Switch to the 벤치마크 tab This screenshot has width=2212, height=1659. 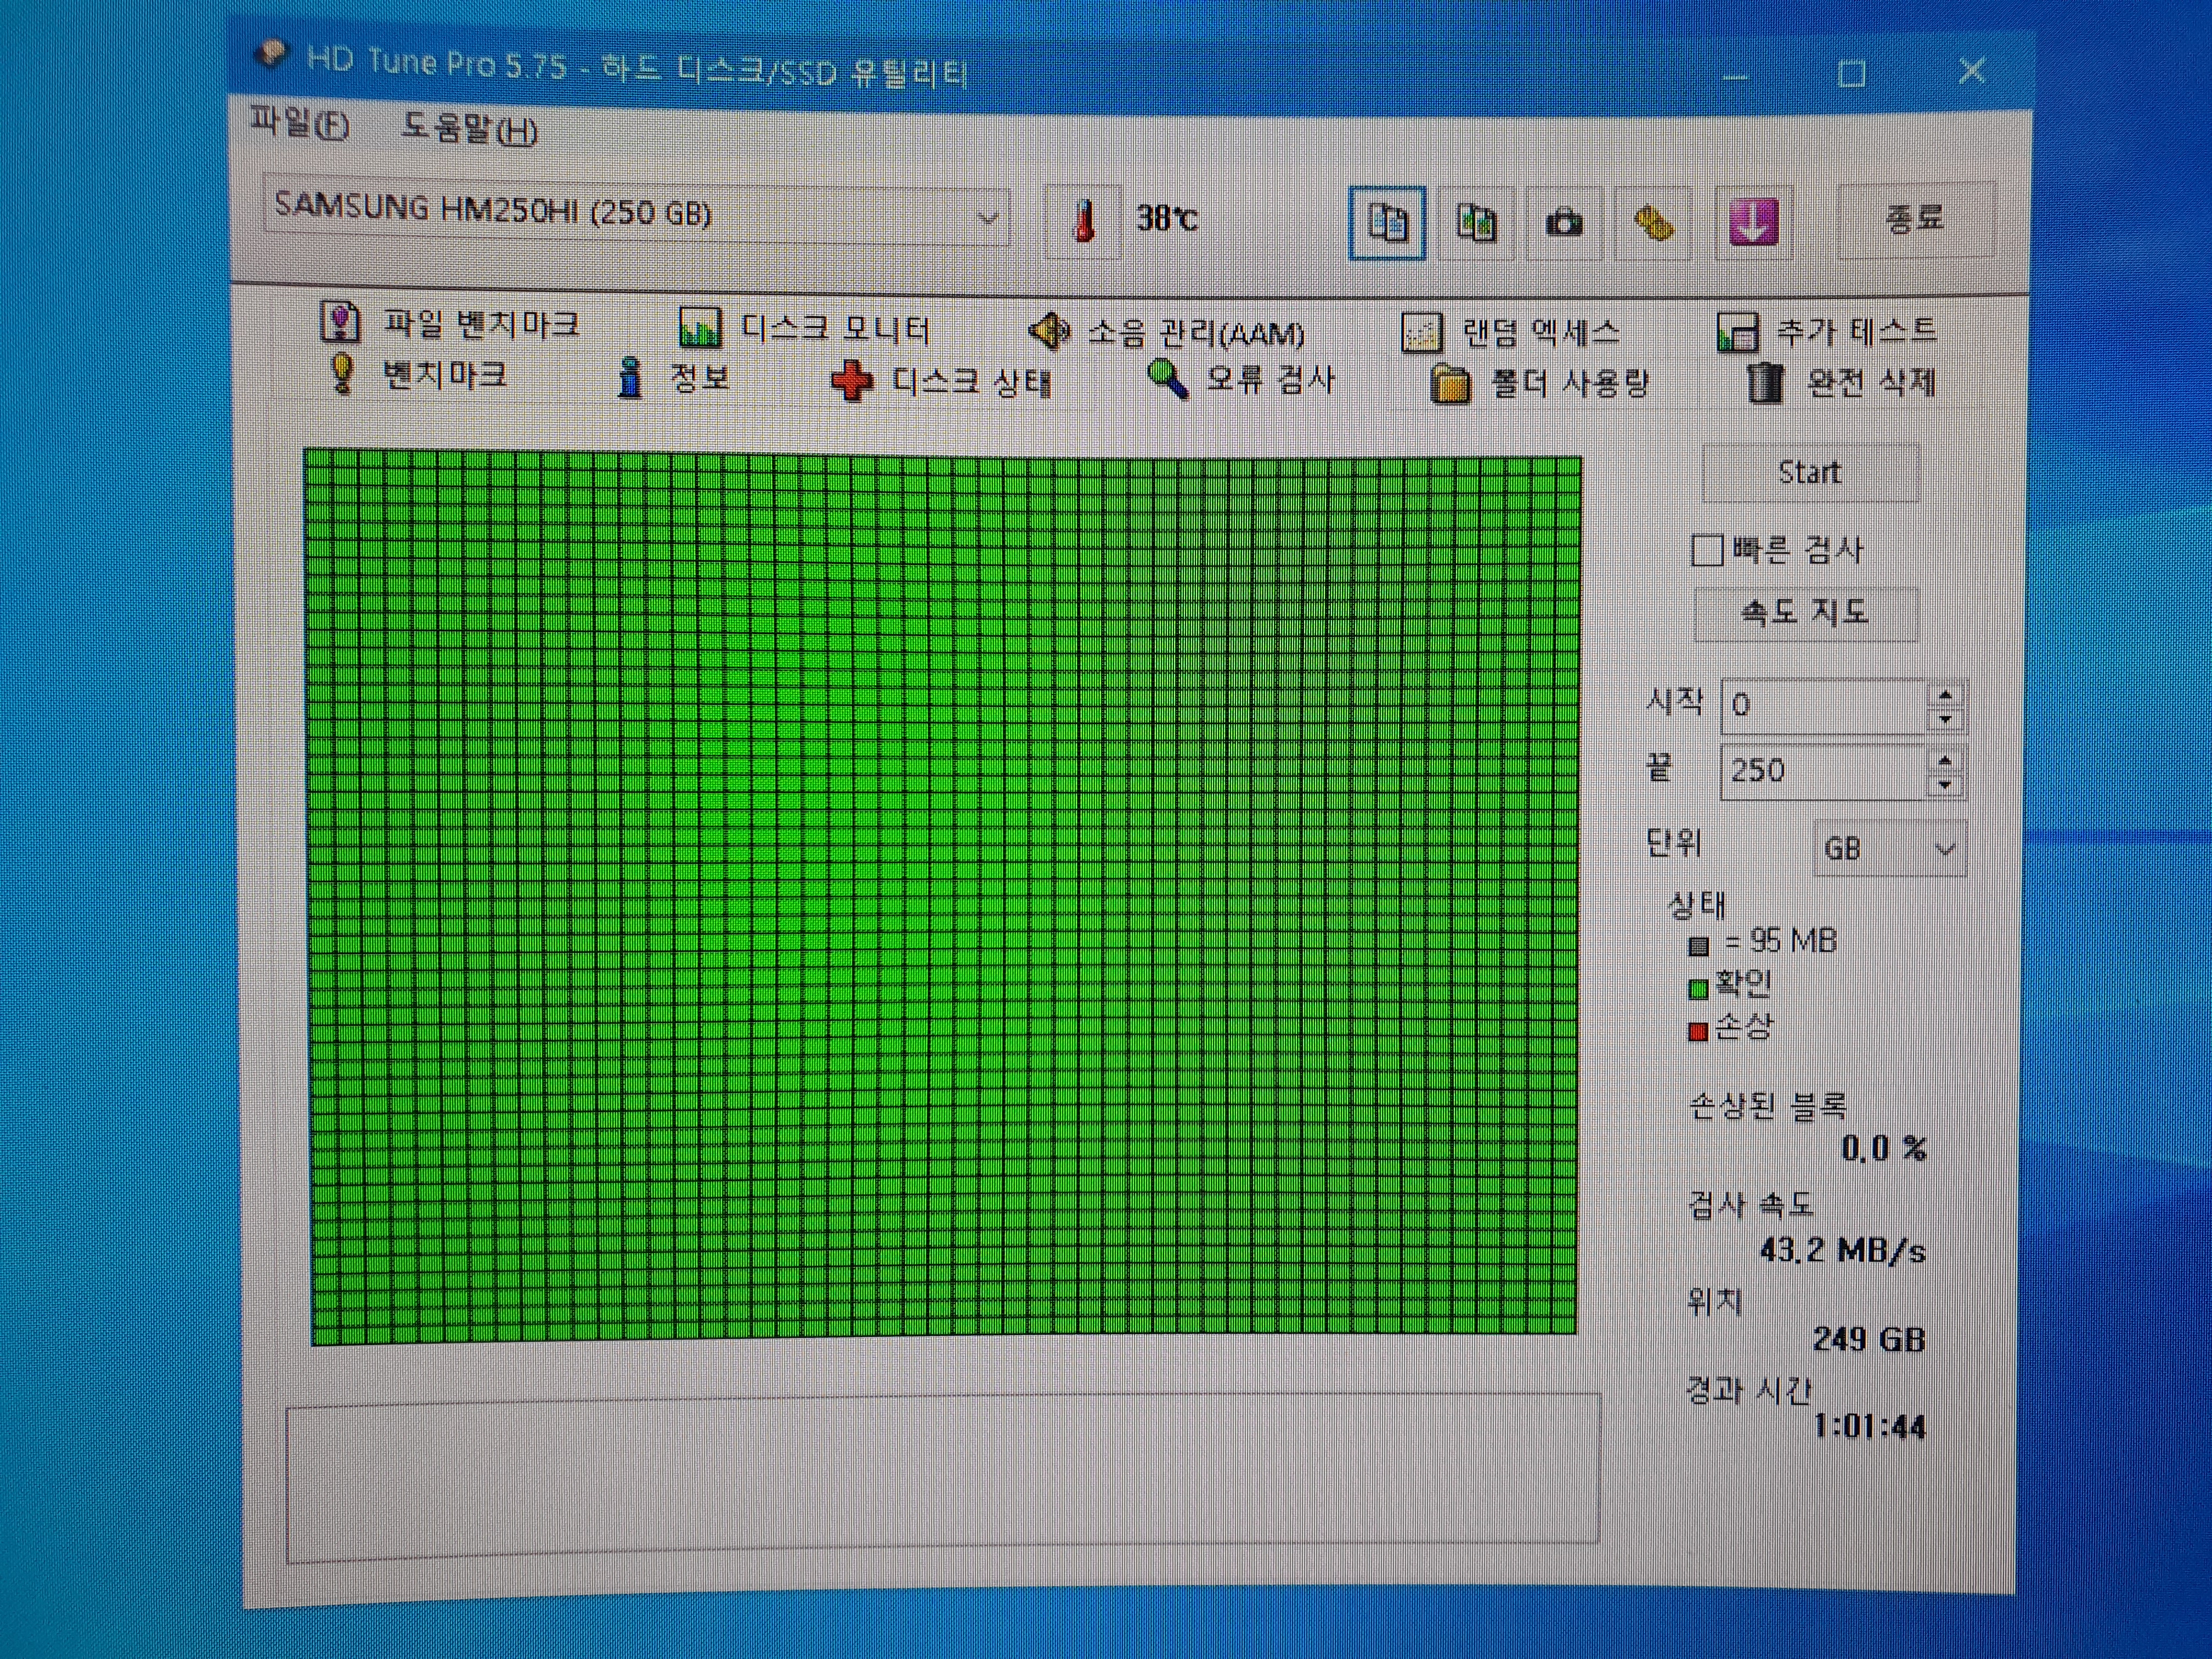click(x=417, y=374)
